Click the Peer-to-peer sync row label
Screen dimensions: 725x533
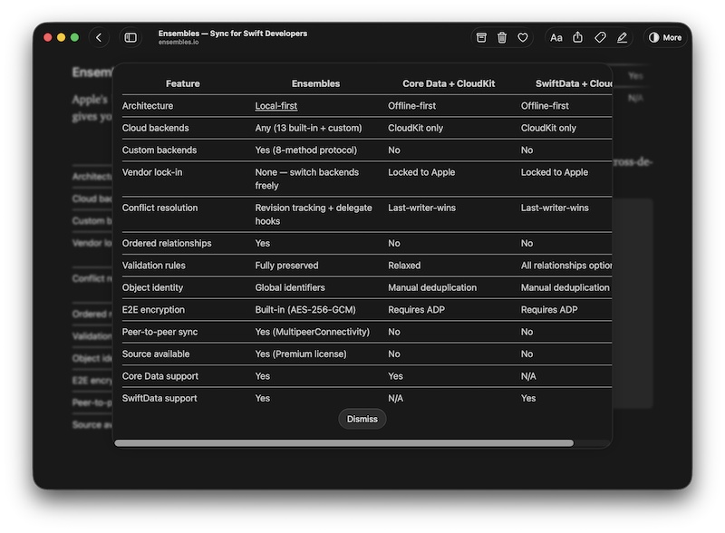(x=159, y=332)
